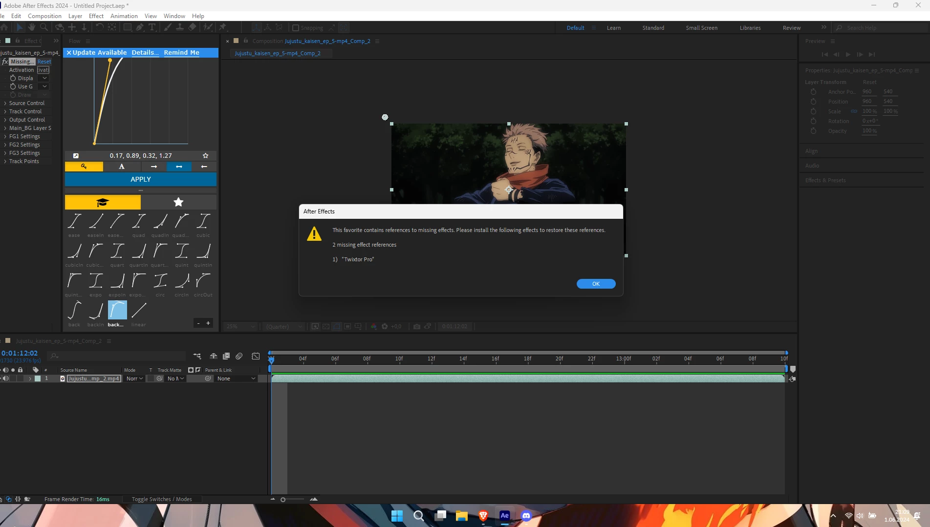Open Brave browser from taskbar

[x=483, y=515]
